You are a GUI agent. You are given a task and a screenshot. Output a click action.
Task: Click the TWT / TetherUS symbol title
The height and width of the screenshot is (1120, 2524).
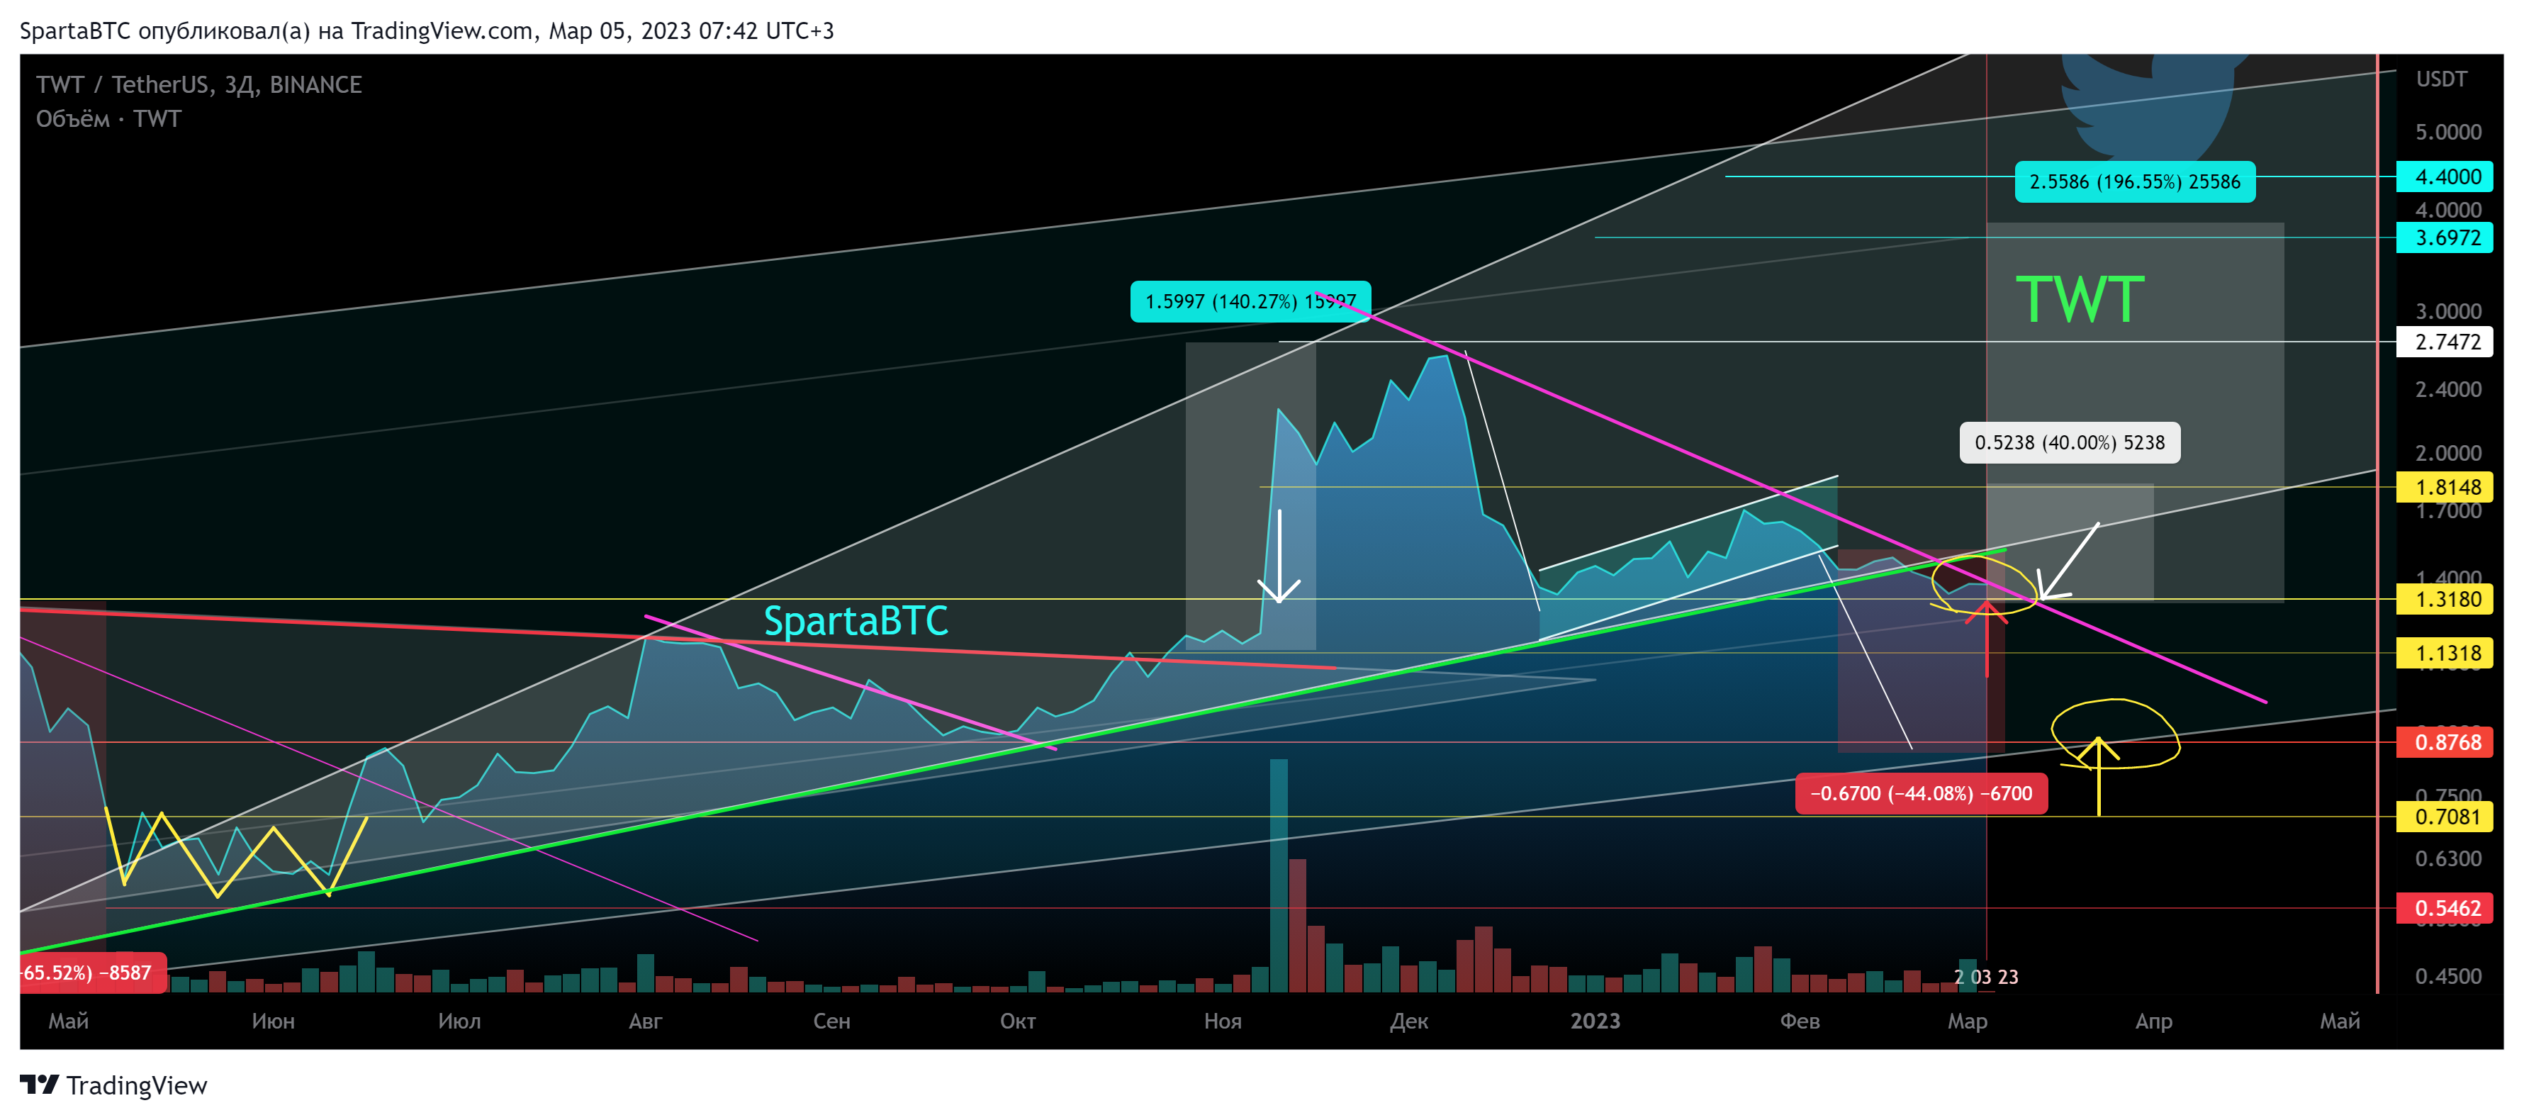pos(199,84)
